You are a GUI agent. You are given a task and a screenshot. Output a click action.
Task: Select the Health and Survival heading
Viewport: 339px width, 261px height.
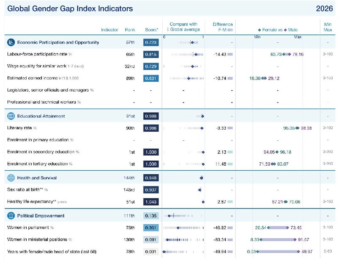pos(37,178)
